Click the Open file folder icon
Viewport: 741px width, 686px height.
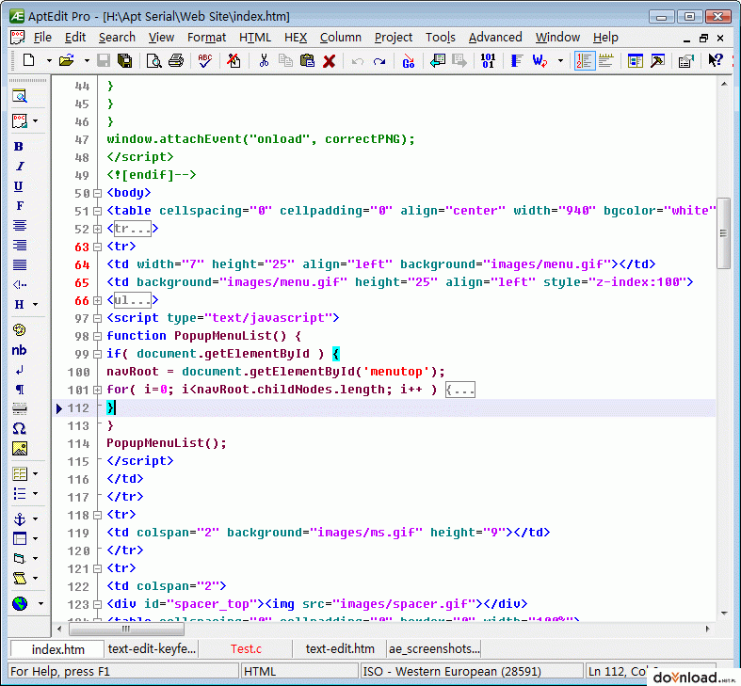66,60
